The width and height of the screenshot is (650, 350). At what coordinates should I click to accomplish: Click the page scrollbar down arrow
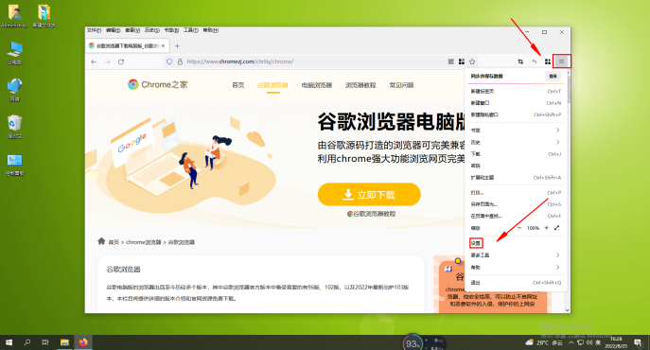pyautogui.click(x=568, y=309)
